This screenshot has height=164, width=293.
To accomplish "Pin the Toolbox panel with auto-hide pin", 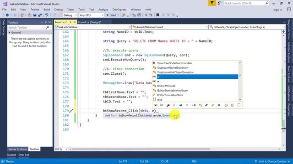I will click(46, 22).
